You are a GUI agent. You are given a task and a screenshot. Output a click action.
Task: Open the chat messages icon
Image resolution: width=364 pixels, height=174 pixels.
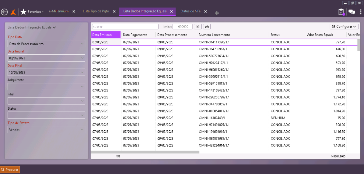[352, 12]
